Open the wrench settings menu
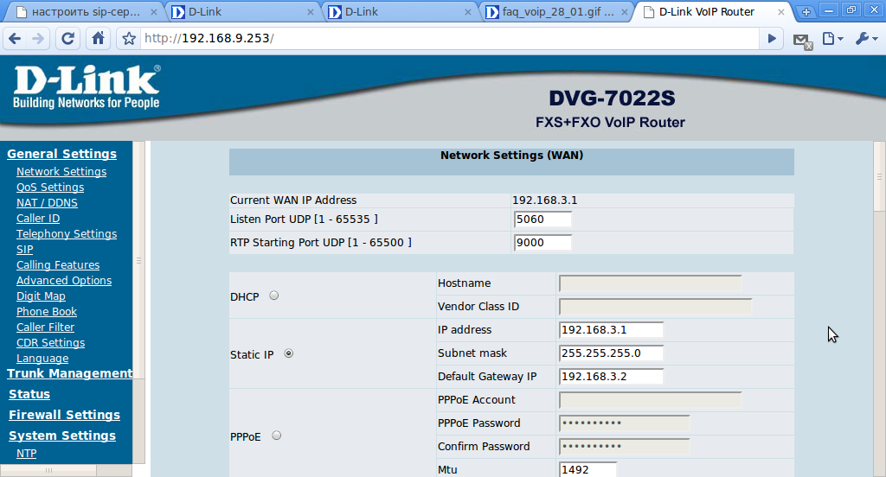This screenshot has height=477, width=886. [866, 38]
